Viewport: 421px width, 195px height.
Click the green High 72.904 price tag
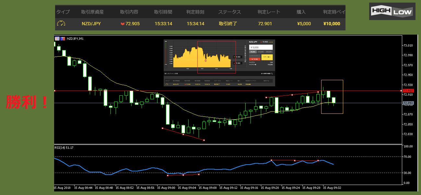[237, 57]
